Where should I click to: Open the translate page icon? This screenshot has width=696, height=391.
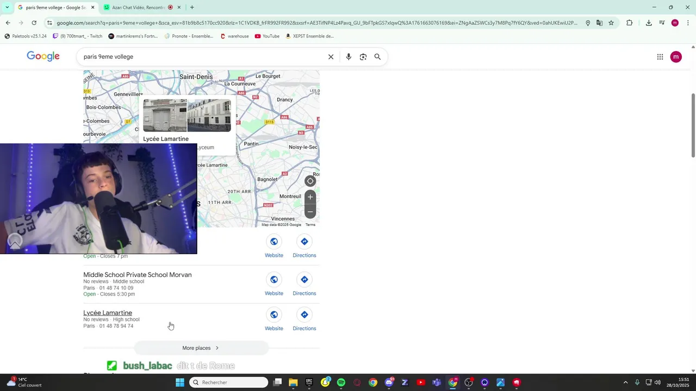pos(599,23)
